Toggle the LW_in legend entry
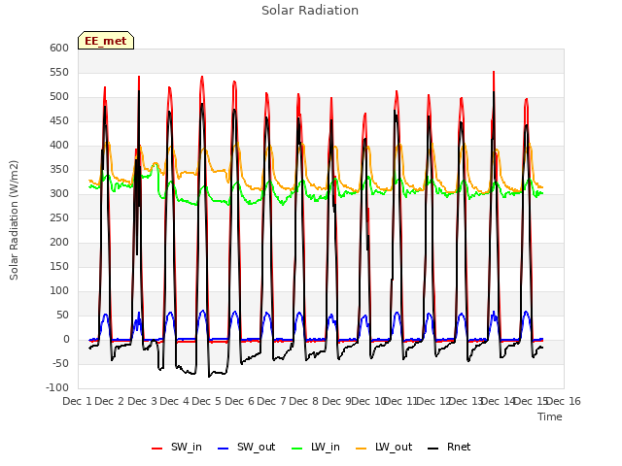Screen dimensions: 622x466 (x=316, y=447)
